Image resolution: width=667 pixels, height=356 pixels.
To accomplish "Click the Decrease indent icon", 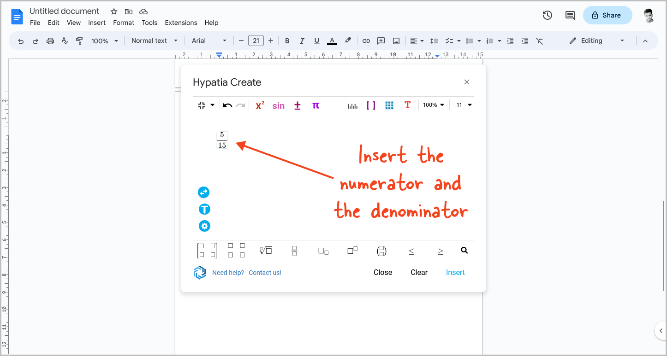I will tap(510, 41).
